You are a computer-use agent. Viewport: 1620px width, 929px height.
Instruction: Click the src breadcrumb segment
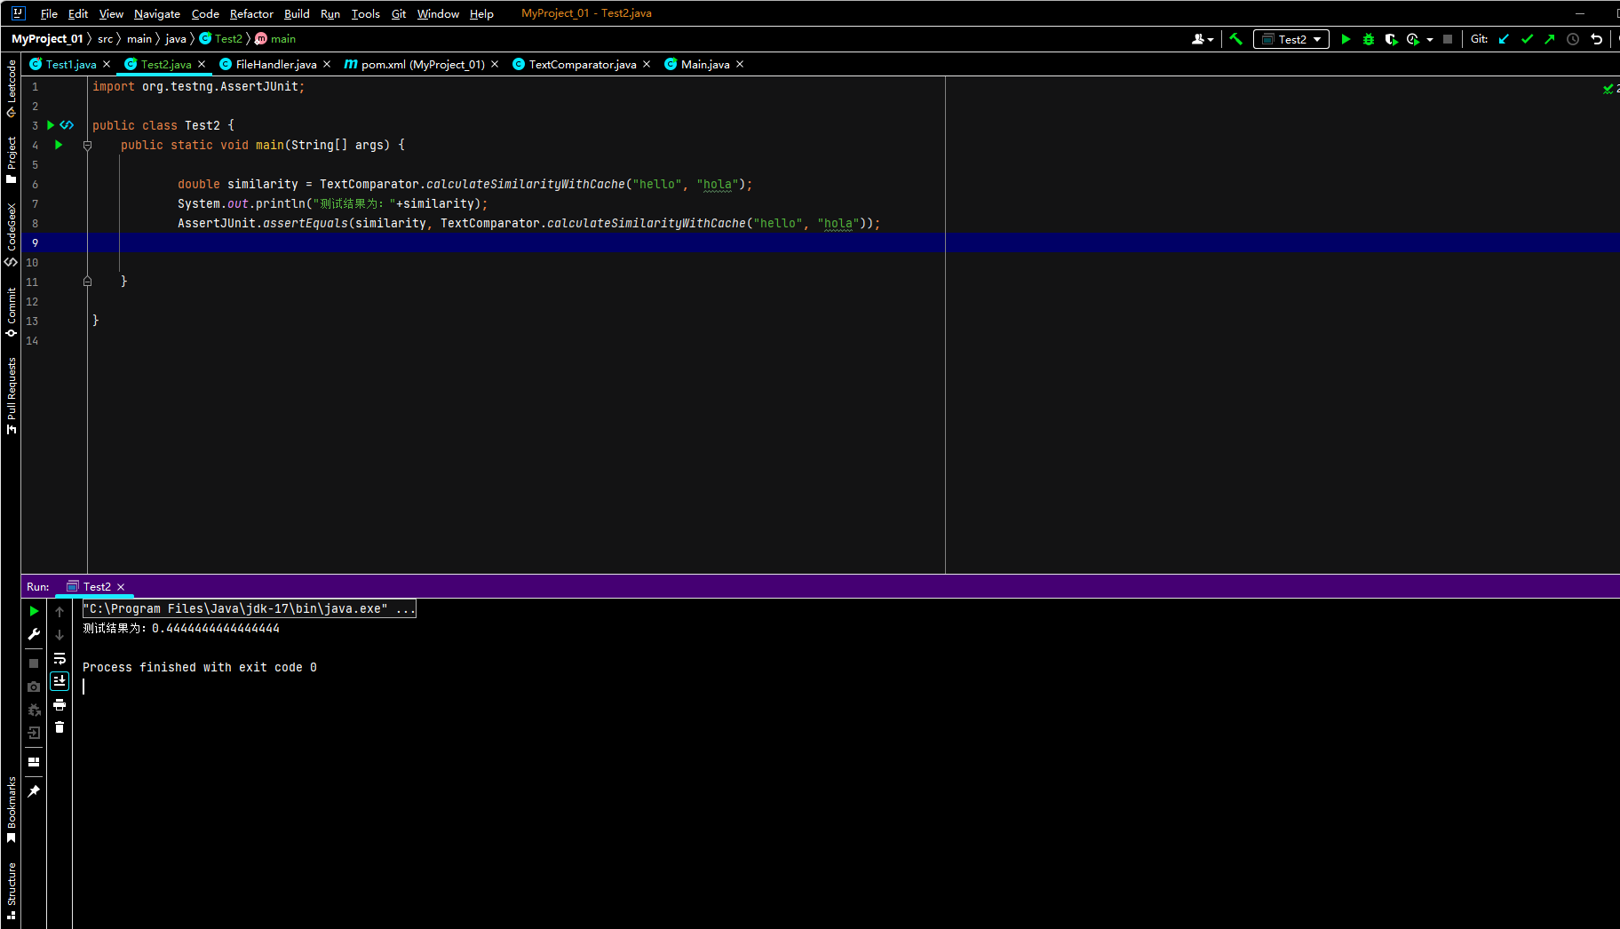pos(106,39)
